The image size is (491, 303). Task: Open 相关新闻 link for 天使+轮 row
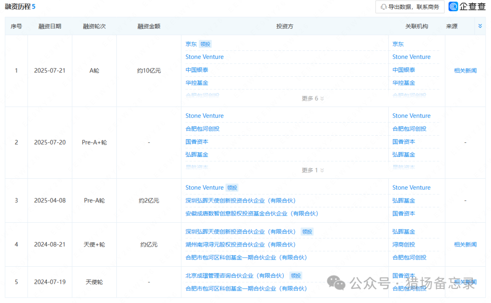(x=465, y=244)
